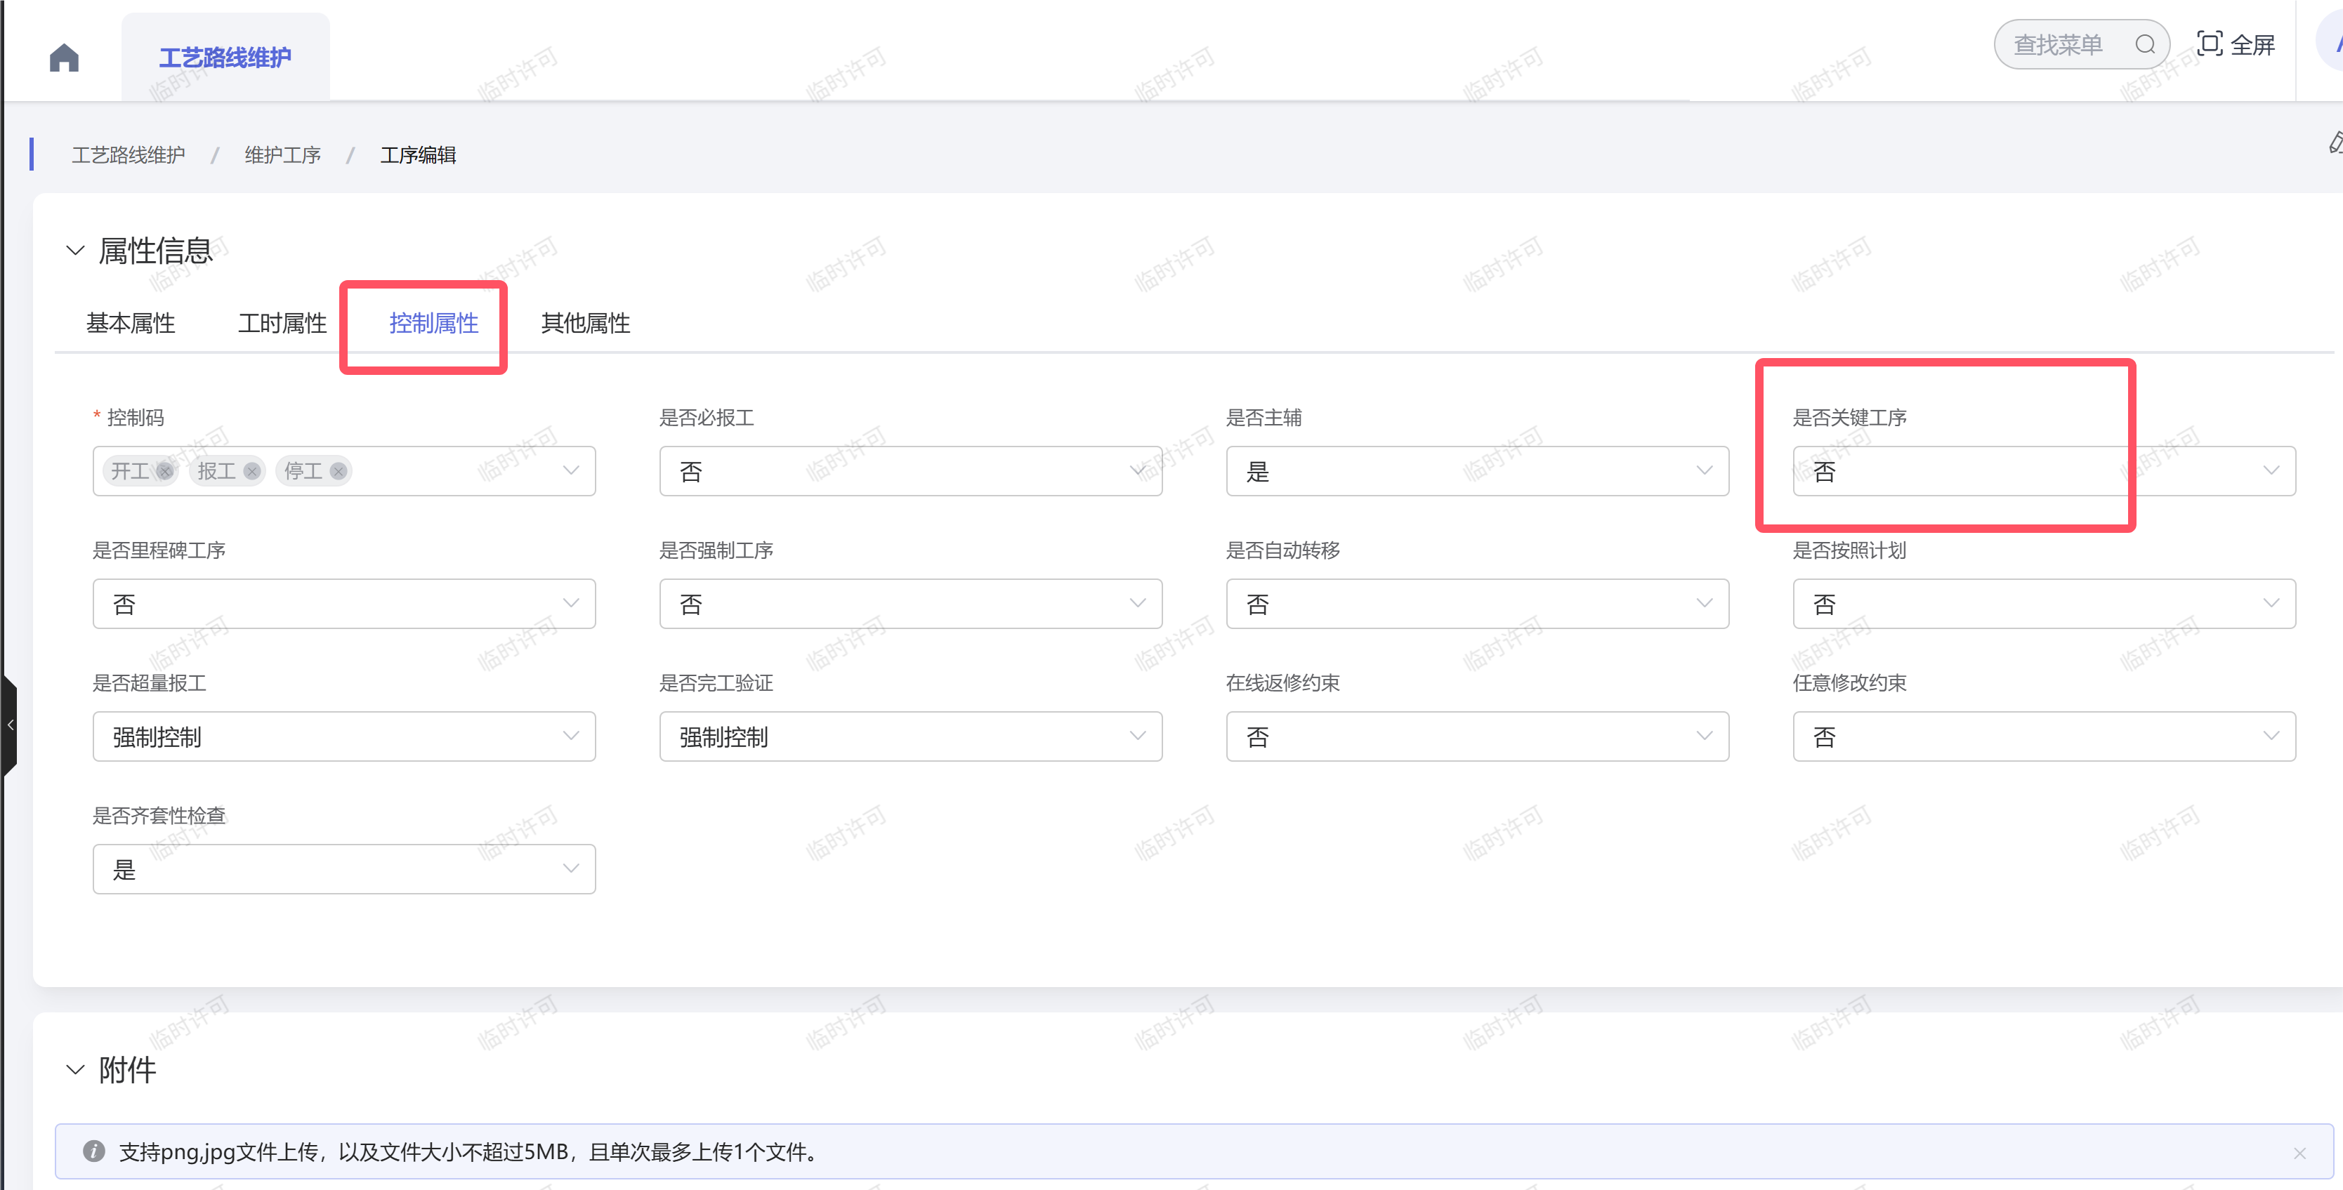The width and height of the screenshot is (2343, 1190).
Task: Open the 是否必报工 dropdown
Action: 910,471
